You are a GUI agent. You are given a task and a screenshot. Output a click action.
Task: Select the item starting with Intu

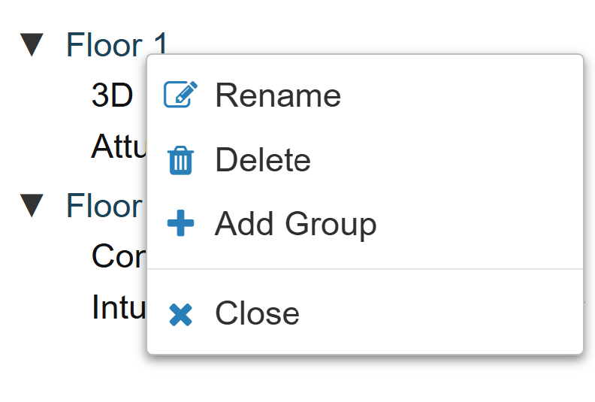click(118, 307)
